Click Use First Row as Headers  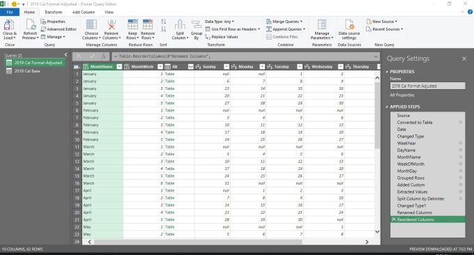[232, 29]
